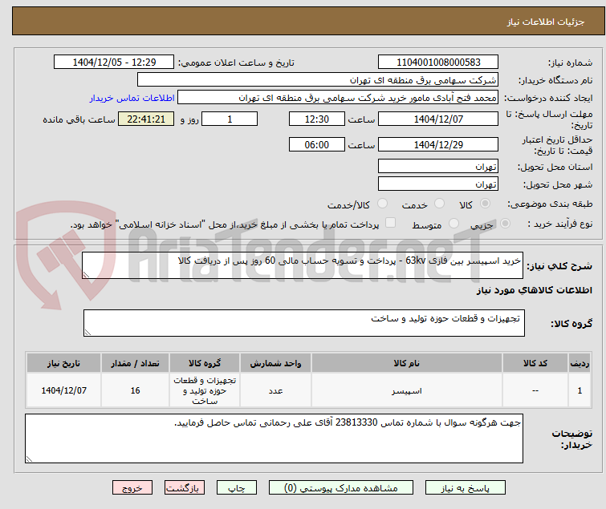
Task: Click response deadline date 1404/12/07 field
Action: point(438,119)
